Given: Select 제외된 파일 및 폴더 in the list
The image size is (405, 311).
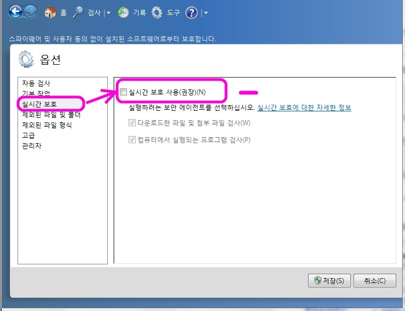Looking at the screenshot, I should pos(51,115).
